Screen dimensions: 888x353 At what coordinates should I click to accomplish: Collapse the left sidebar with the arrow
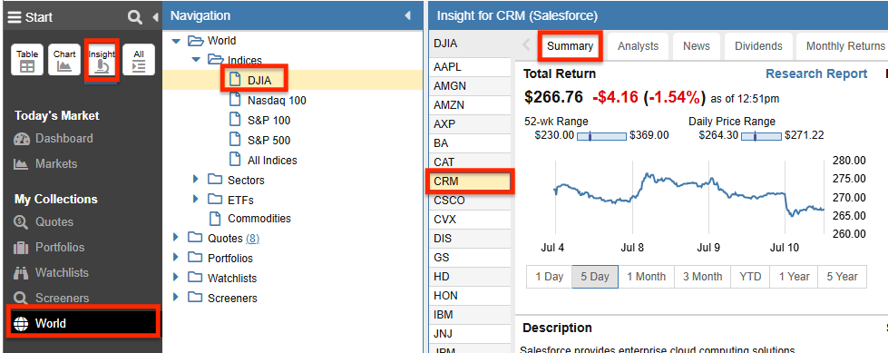point(156,17)
